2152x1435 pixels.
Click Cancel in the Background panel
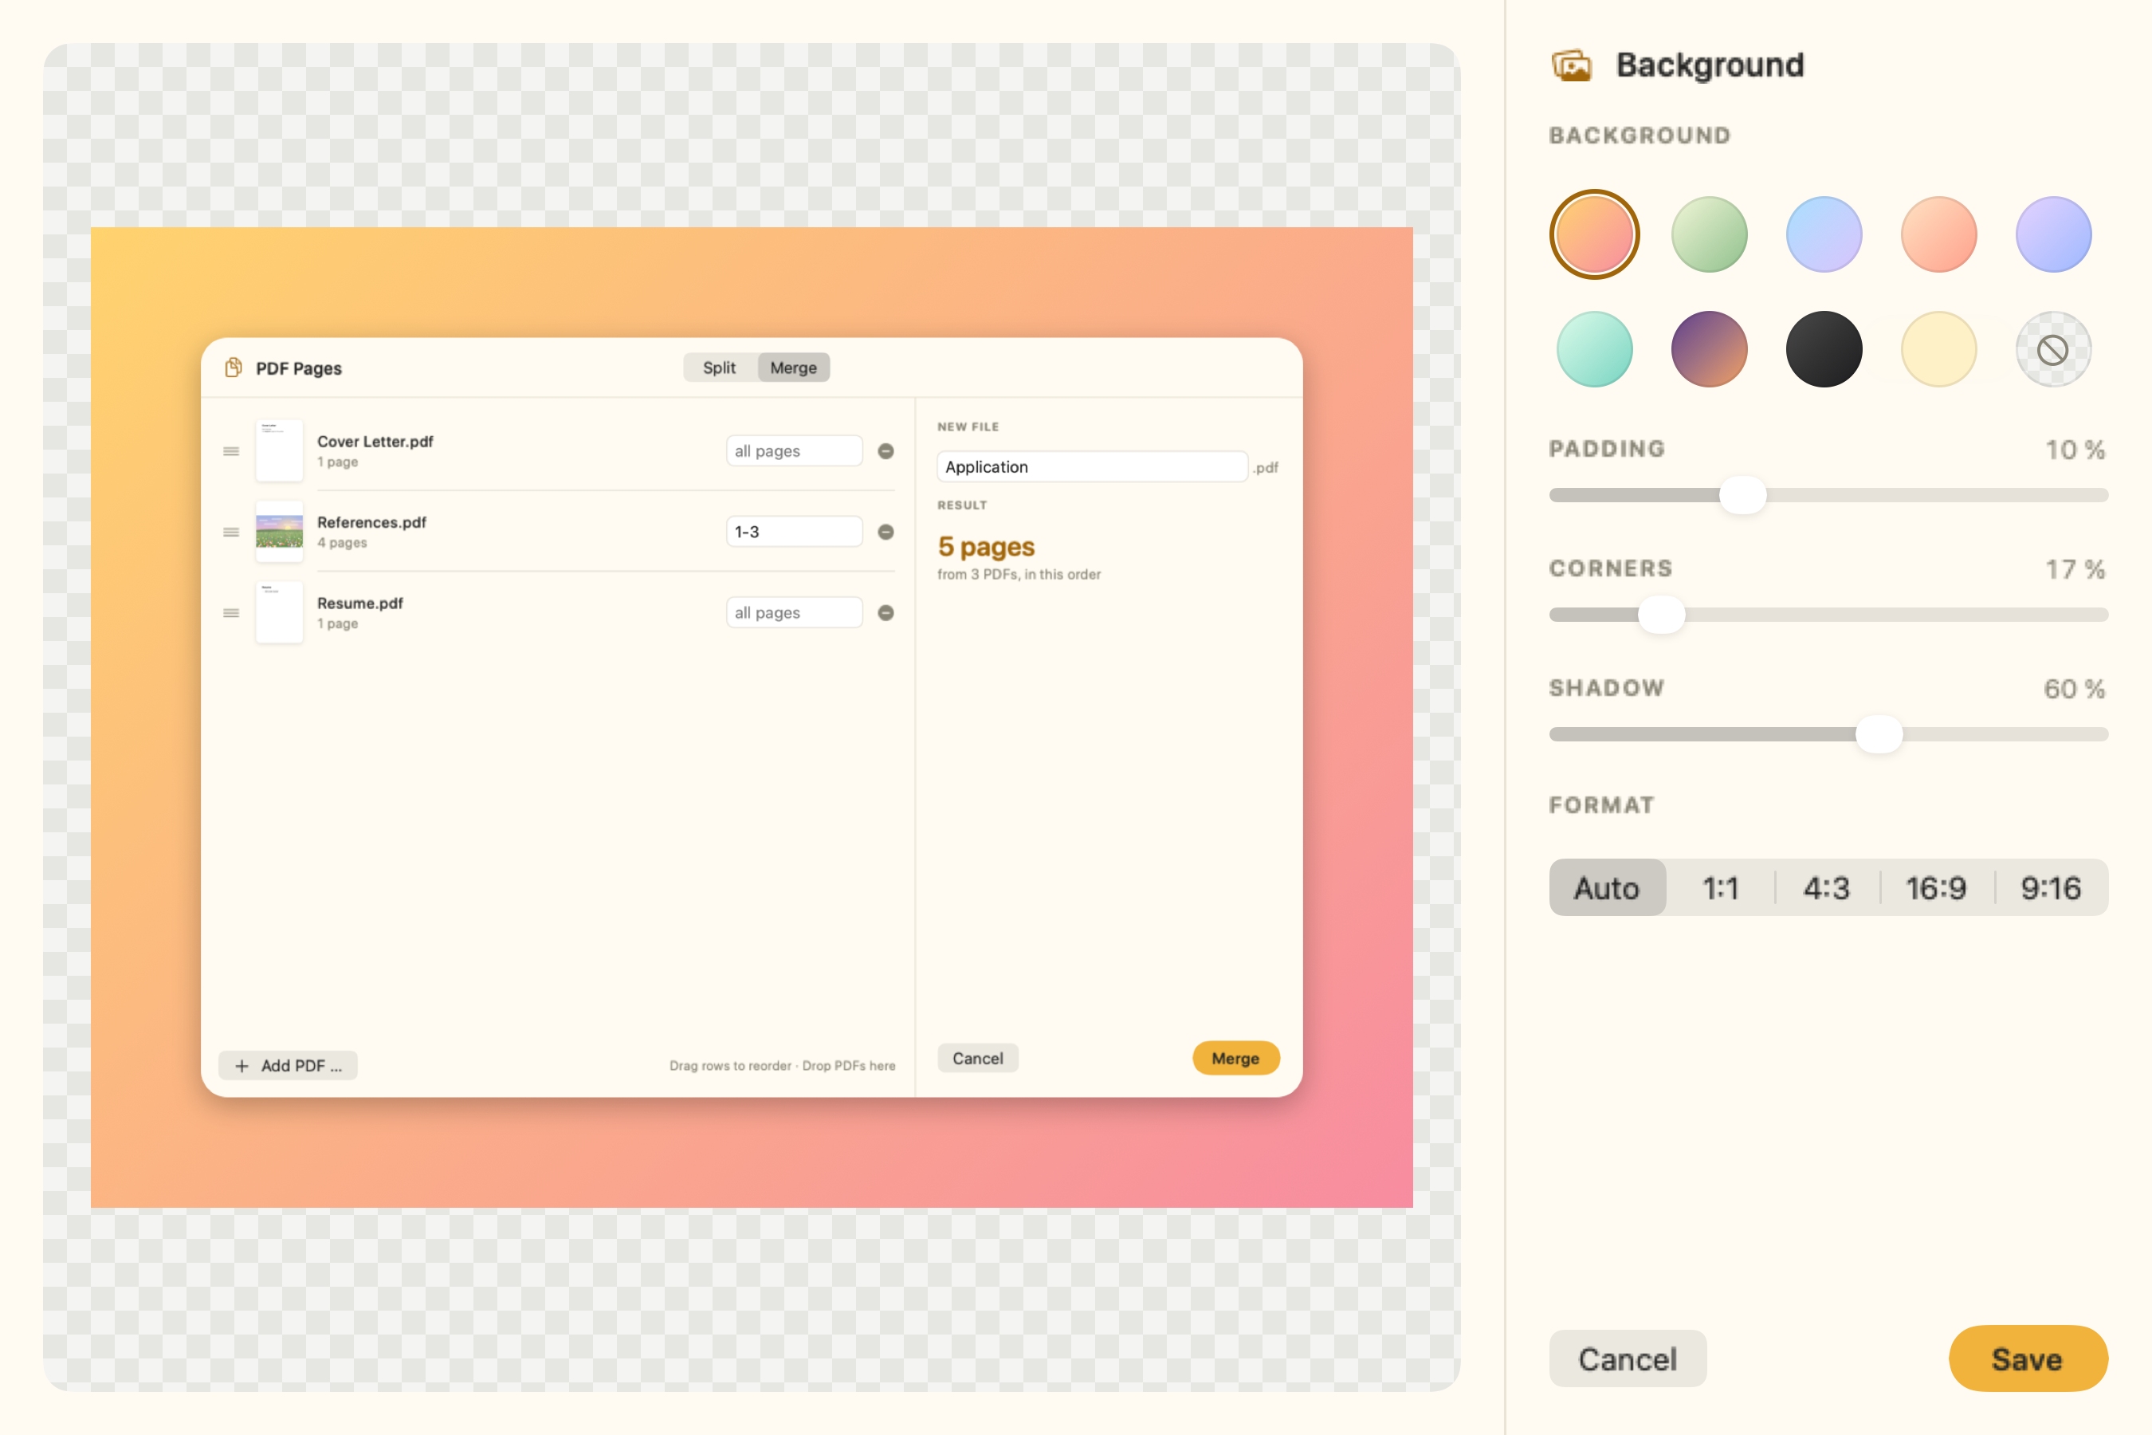(1628, 1359)
